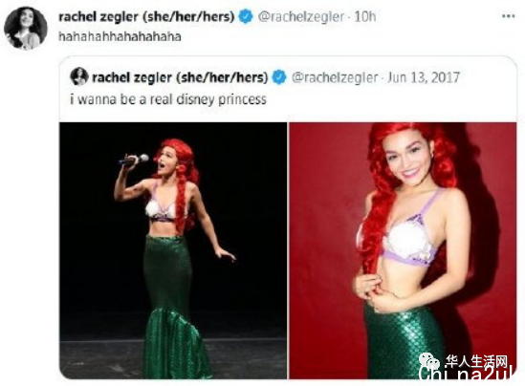525x386 pixels.
Task: View the left stage performance photo
Action: tap(173, 250)
